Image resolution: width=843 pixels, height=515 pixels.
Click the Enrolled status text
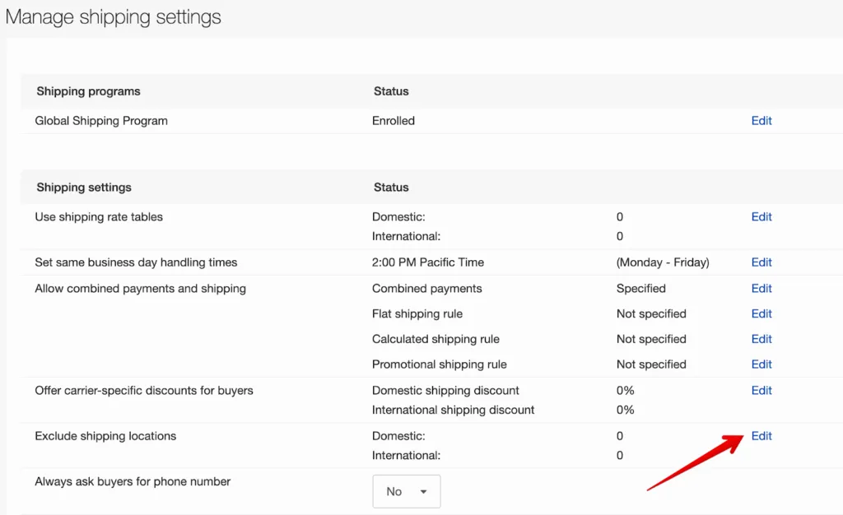[393, 120]
